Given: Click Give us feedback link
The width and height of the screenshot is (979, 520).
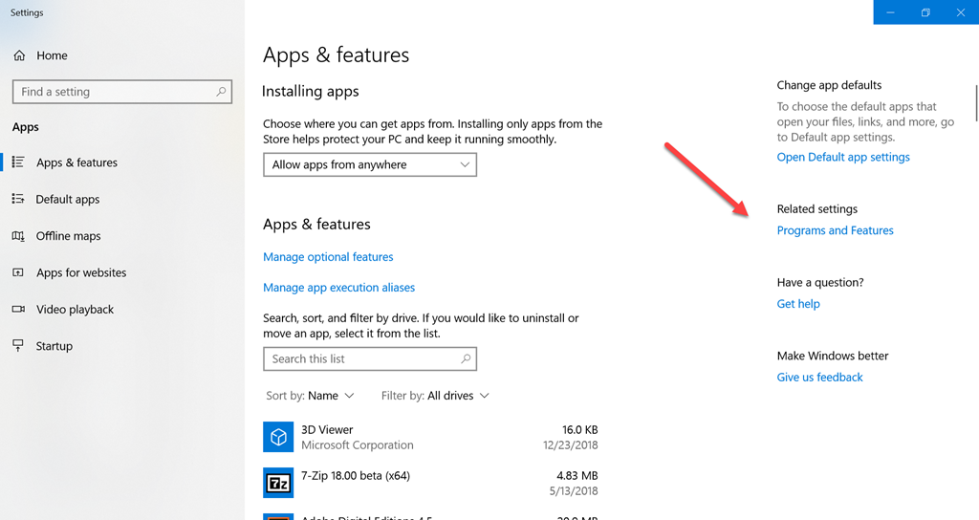Looking at the screenshot, I should pos(819,377).
